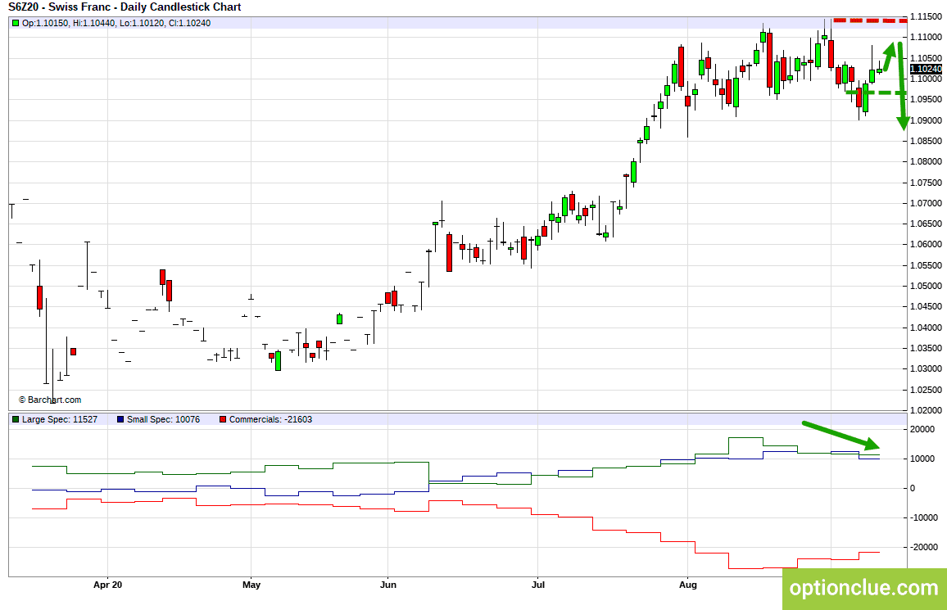Click the 1.05000 price axis label
947x610 pixels.
click(x=926, y=286)
